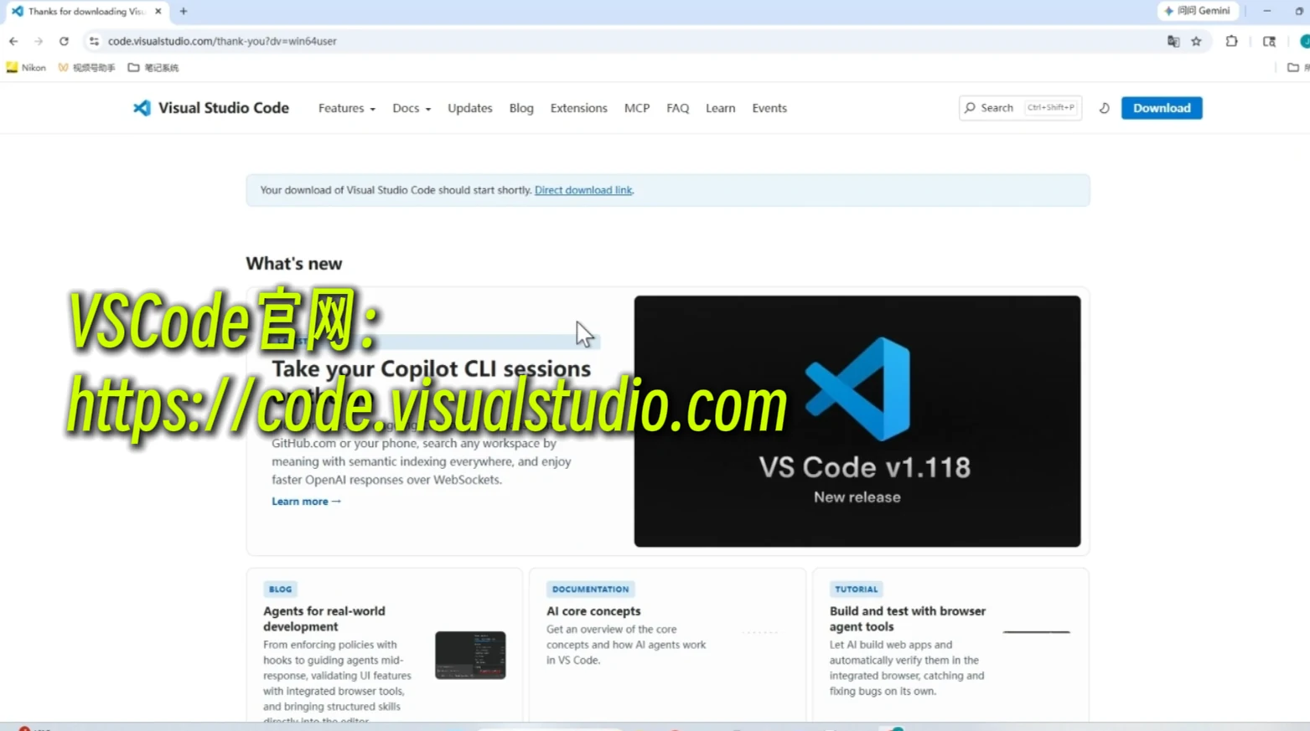Screen dimensions: 1310x731
Task: Open the Extensions nav item
Action: [579, 108]
